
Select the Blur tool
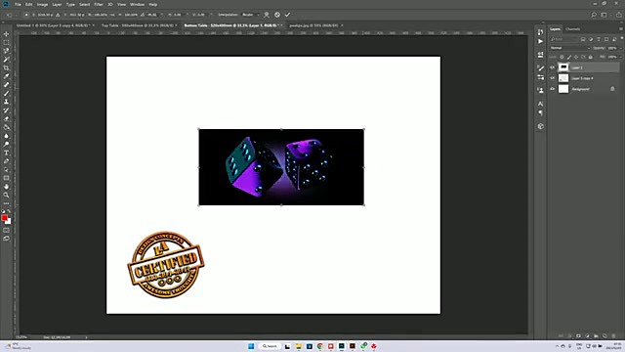6,136
